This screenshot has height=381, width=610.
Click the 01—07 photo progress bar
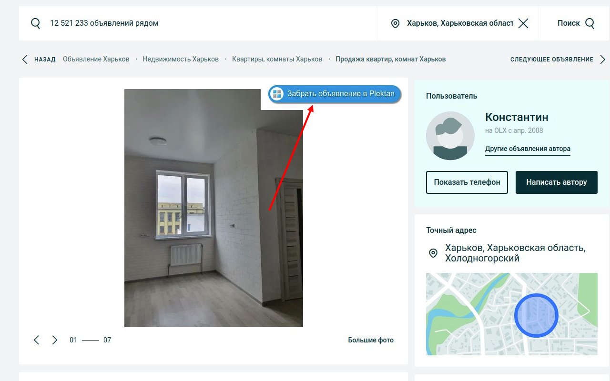point(91,340)
